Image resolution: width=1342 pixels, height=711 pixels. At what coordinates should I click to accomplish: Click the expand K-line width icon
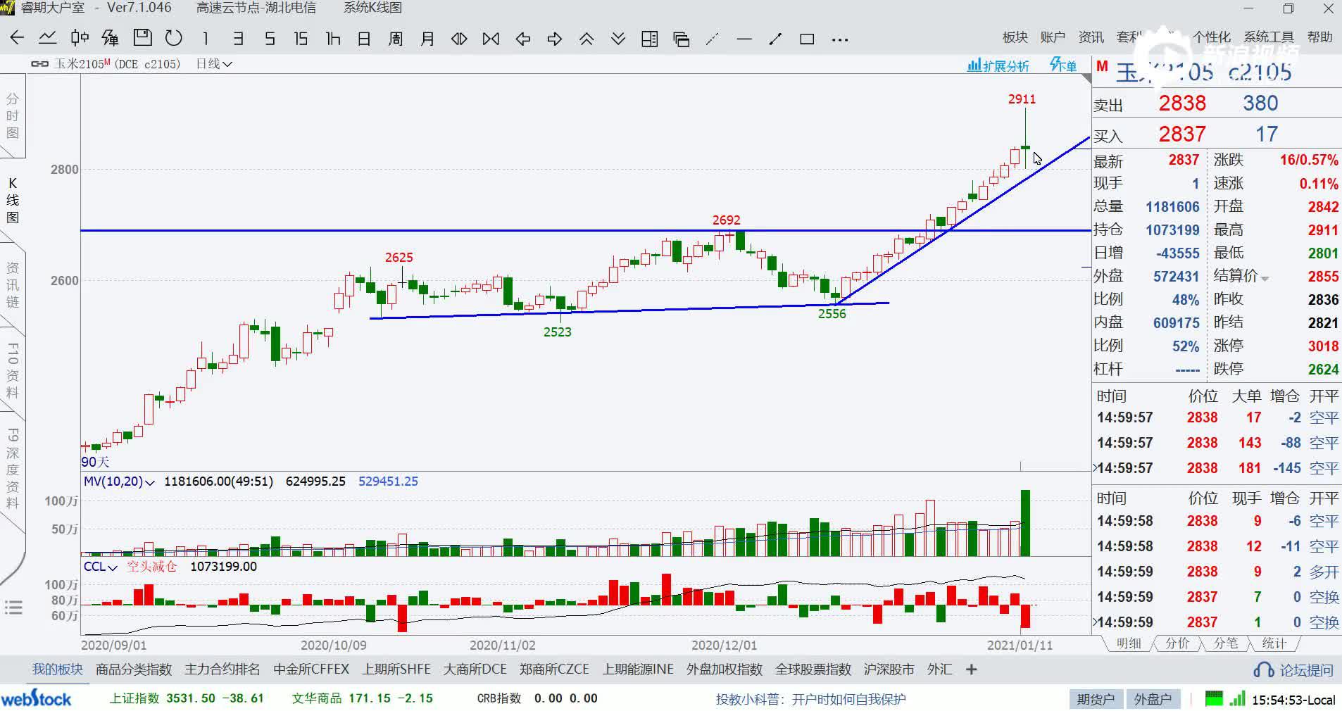459,39
